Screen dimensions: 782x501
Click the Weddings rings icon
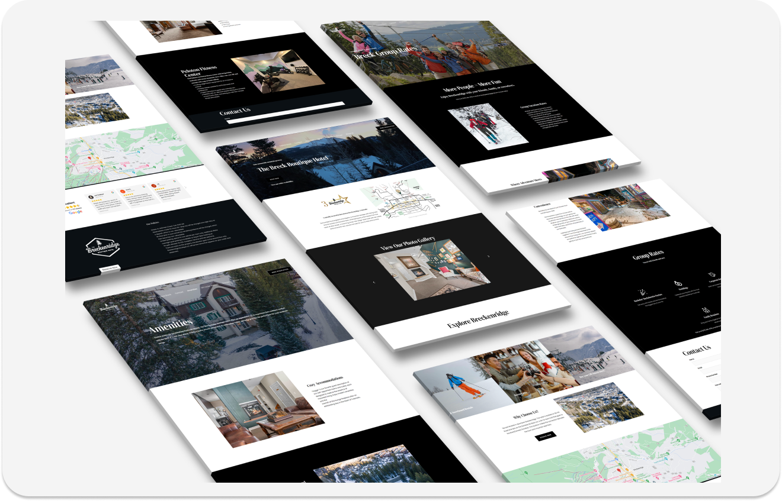678,284
